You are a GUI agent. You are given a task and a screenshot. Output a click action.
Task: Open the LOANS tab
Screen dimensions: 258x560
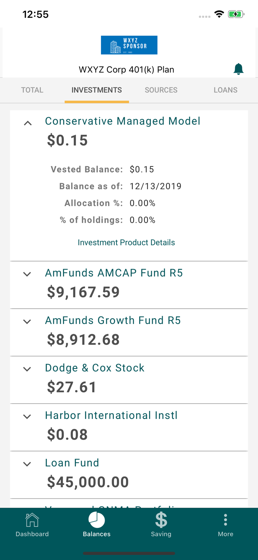pos(226,90)
